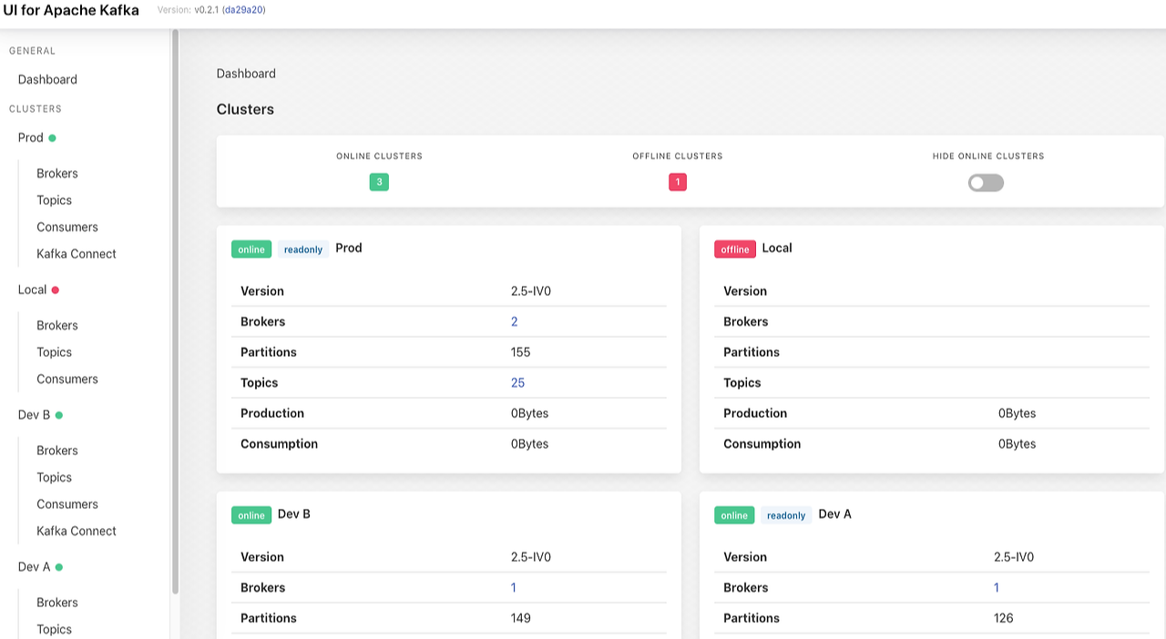The width and height of the screenshot is (1166, 639).
Task: Open the Prod cluster in the sidebar
Action: (31, 137)
